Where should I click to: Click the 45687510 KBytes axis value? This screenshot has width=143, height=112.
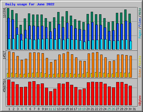pyautogui.click(x=4, y=86)
